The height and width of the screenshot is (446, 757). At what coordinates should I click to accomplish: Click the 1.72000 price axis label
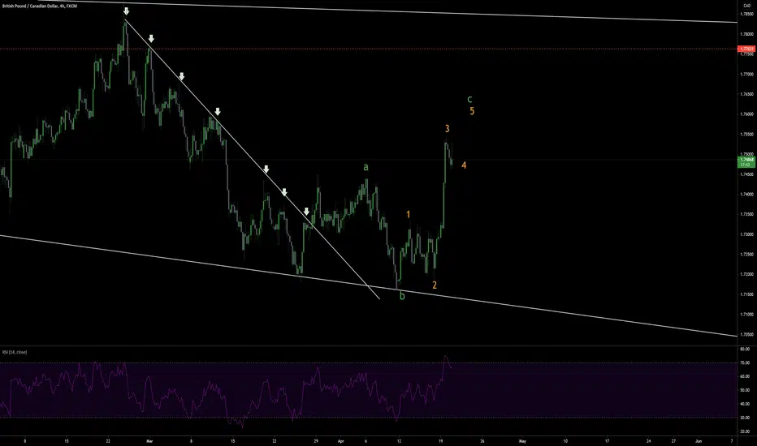click(746, 274)
